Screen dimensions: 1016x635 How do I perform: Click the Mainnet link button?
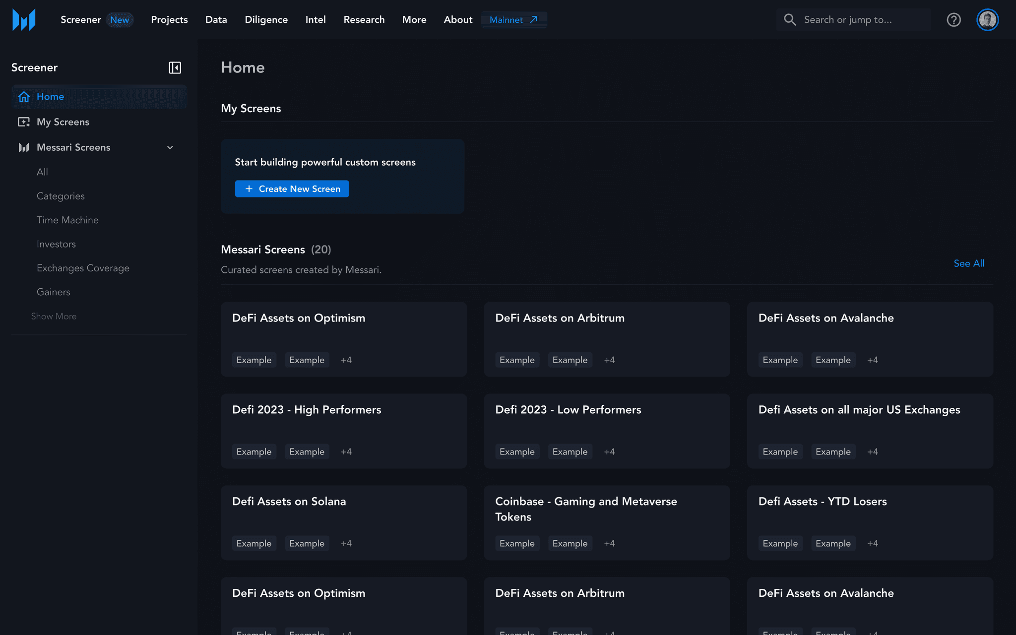click(x=514, y=20)
